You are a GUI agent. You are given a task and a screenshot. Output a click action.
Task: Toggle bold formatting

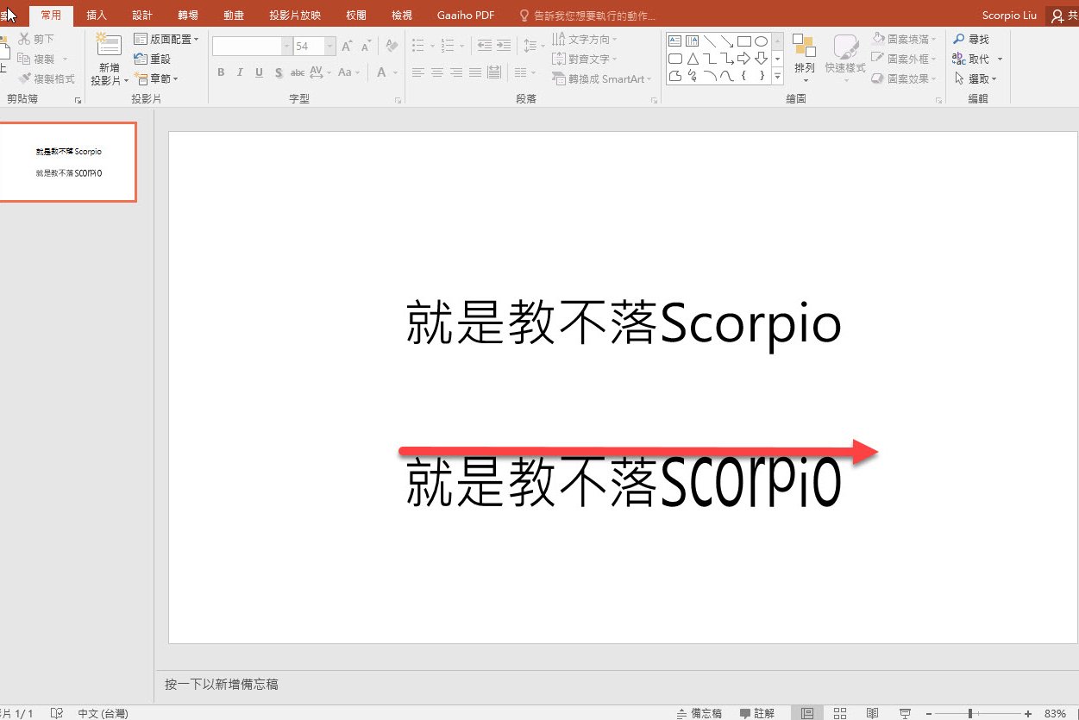[x=221, y=72]
